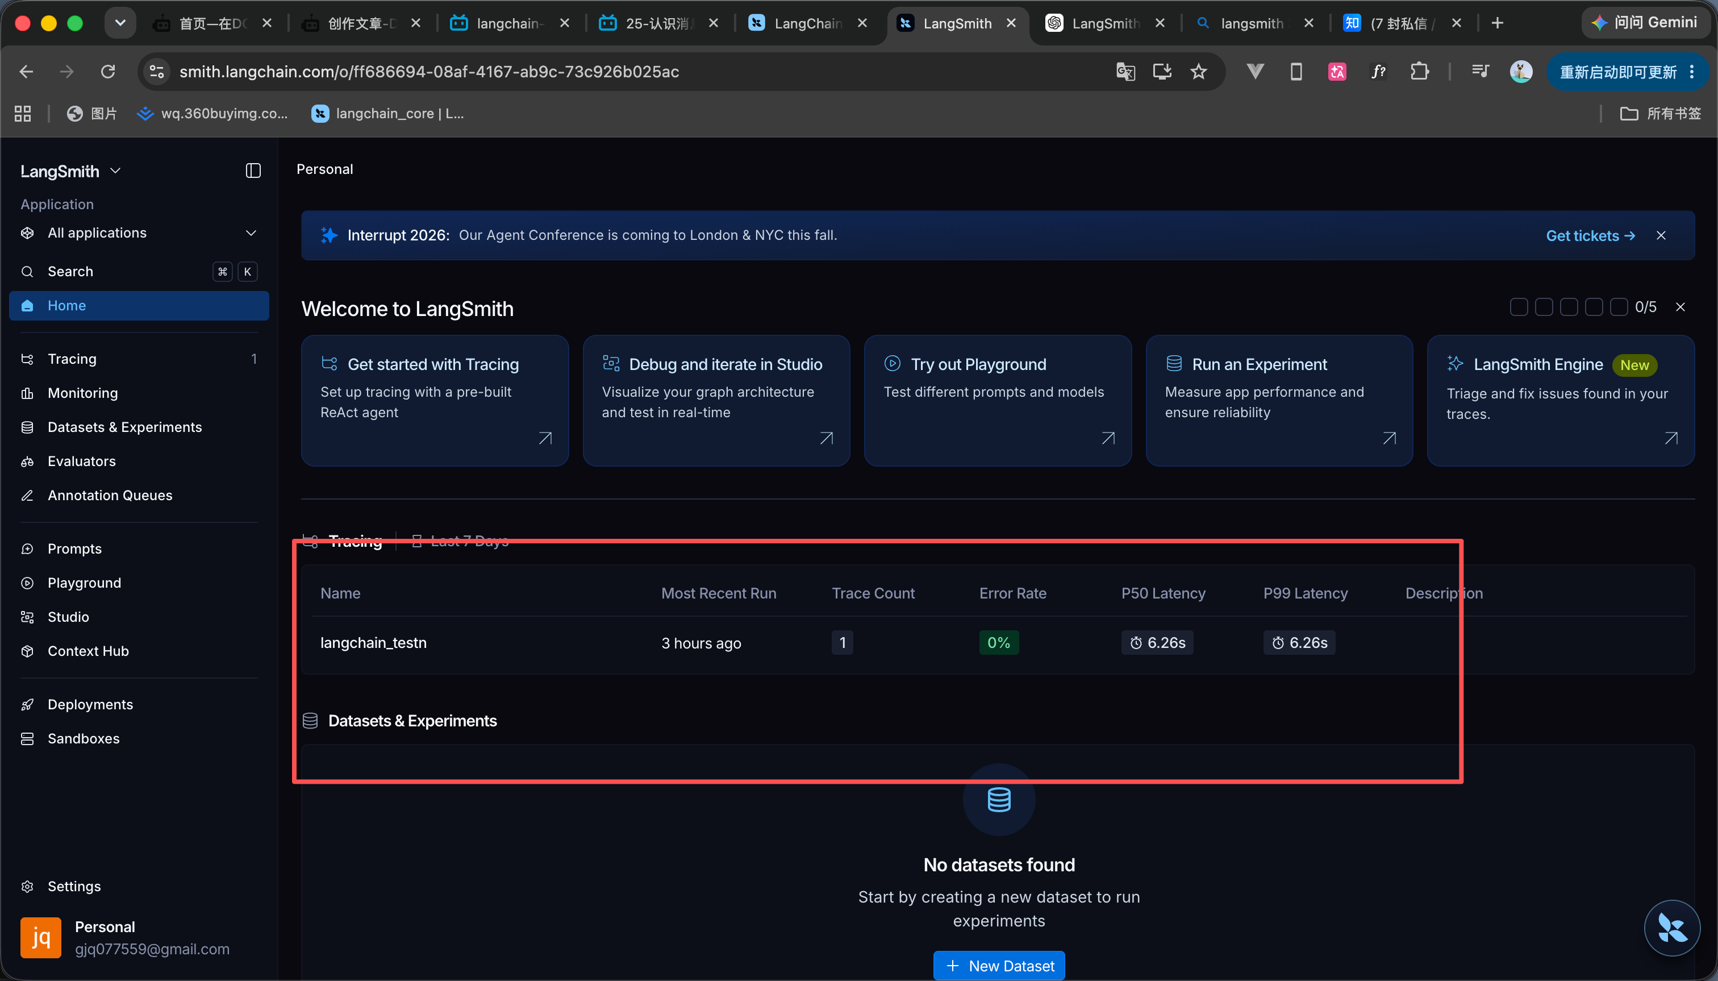1718x981 pixels.
Task: Switch to the langsmith search tab
Action: [x=1253, y=23]
